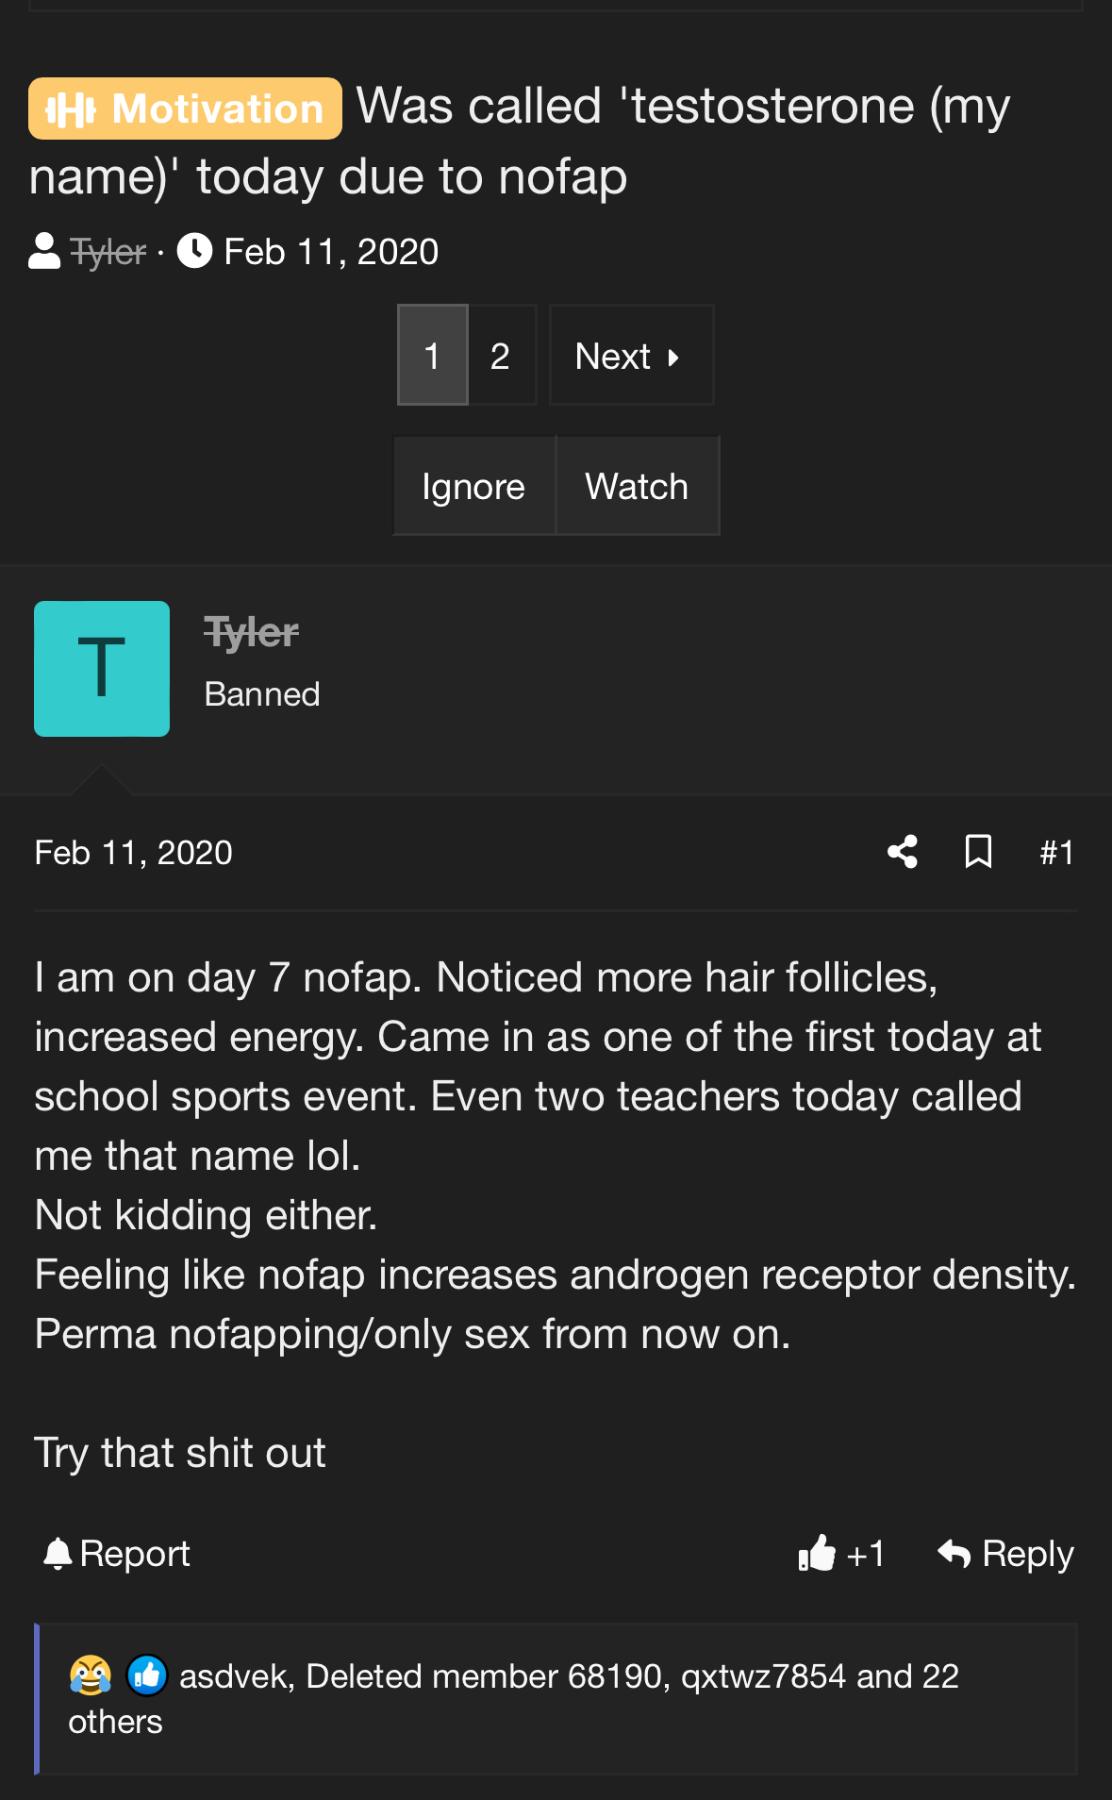The height and width of the screenshot is (1800, 1112).
Task: Go to page 2 of thread
Action: (500, 356)
